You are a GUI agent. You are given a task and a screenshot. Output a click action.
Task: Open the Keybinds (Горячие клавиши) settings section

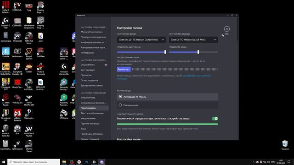tap(90, 124)
